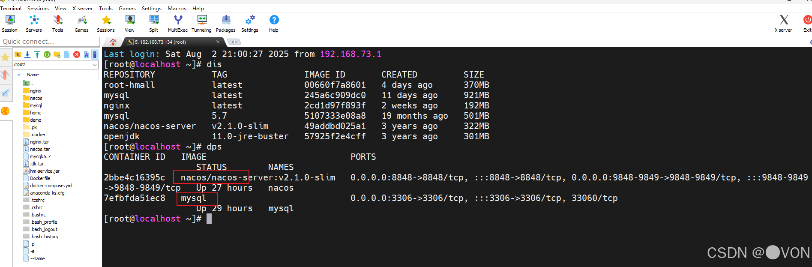Open the Macros menu
The height and width of the screenshot is (267, 812).
[177, 8]
